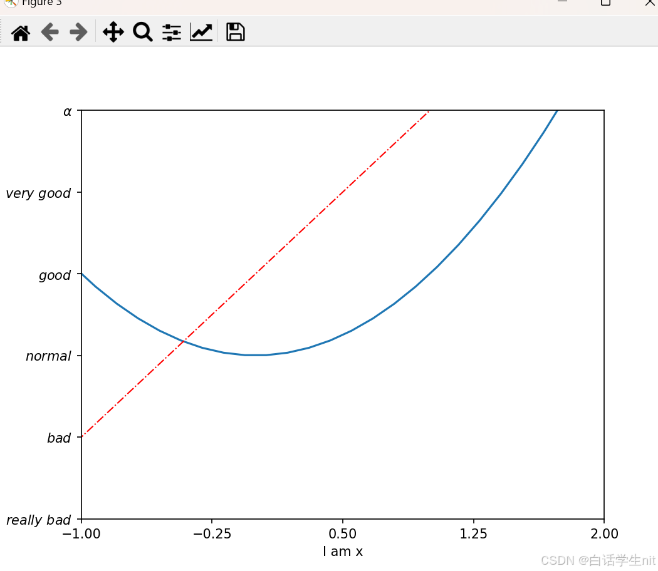
Task: Click the Home reset view icon
Action: coord(21,32)
